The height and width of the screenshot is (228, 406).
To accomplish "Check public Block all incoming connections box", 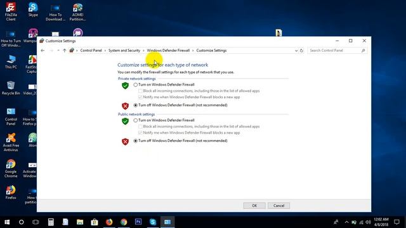I will (140, 127).
